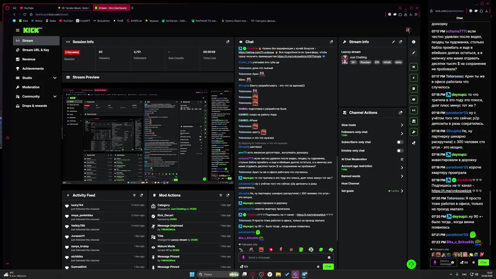Toggle Emotes-only chat switch
Screen dimensions: 496x279
coord(400,151)
